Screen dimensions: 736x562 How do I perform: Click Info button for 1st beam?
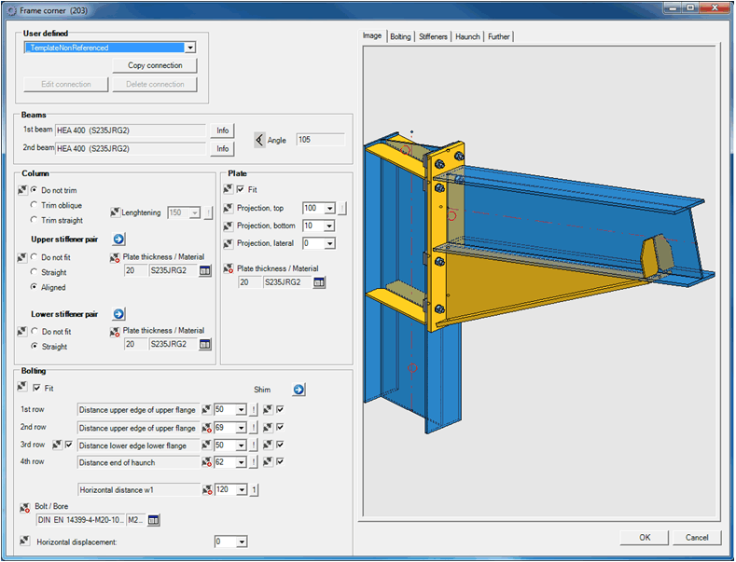point(223,130)
